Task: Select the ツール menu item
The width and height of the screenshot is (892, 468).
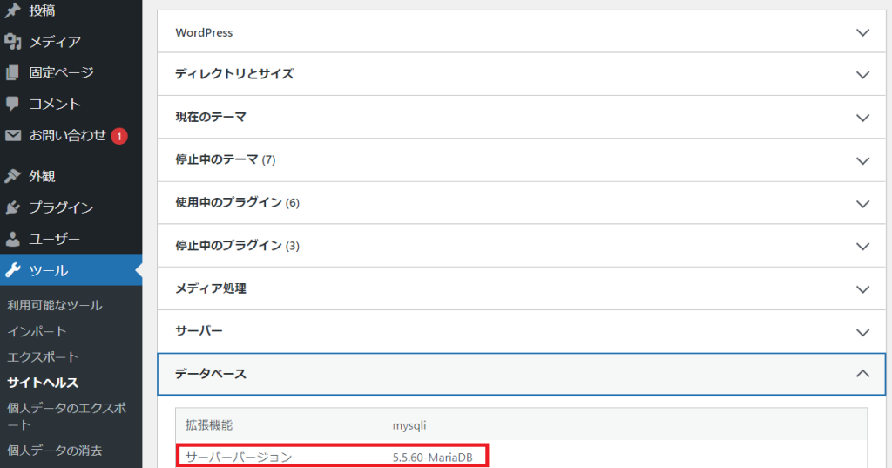Action: pyautogui.click(x=71, y=270)
